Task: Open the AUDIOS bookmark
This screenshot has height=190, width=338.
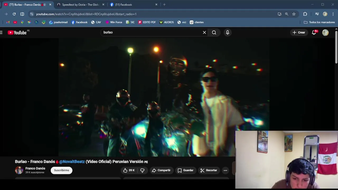Action: tap(167, 22)
